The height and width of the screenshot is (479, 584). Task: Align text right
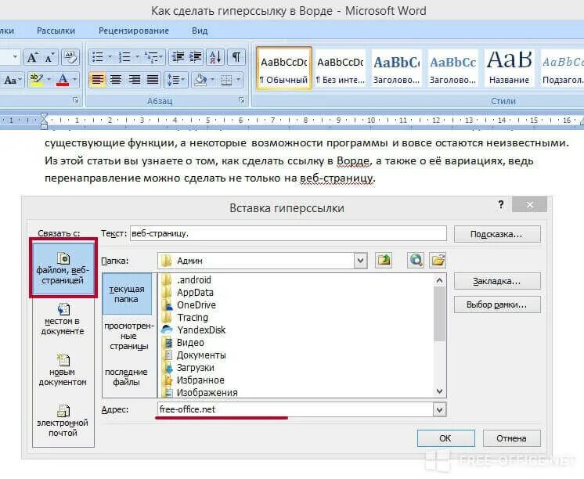pos(134,79)
